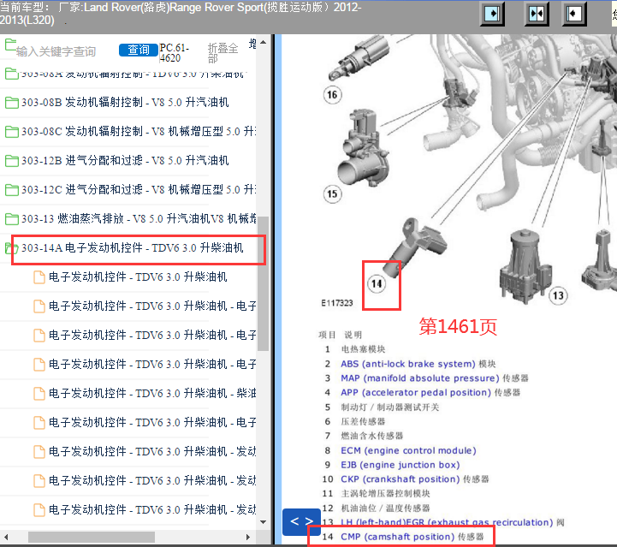Open the MAP (manifold absolute pressure) link
The height and width of the screenshot is (547, 617).
pyautogui.click(x=420, y=378)
